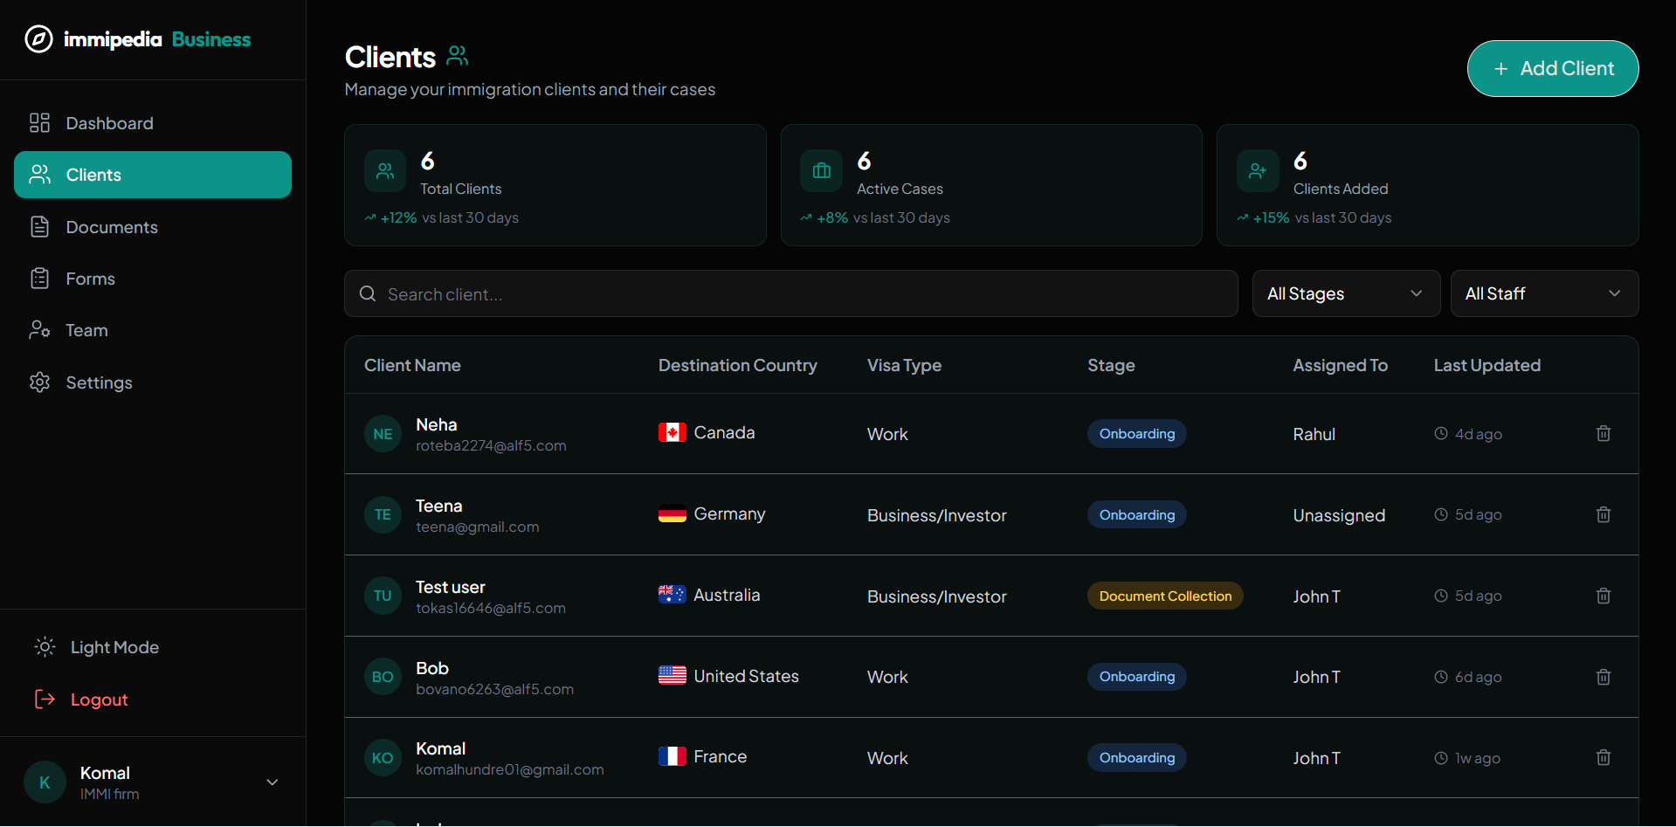Image resolution: width=1676 pixels, height=827 pixels.
Task: Click the Logout link
Action: (81, 700)
